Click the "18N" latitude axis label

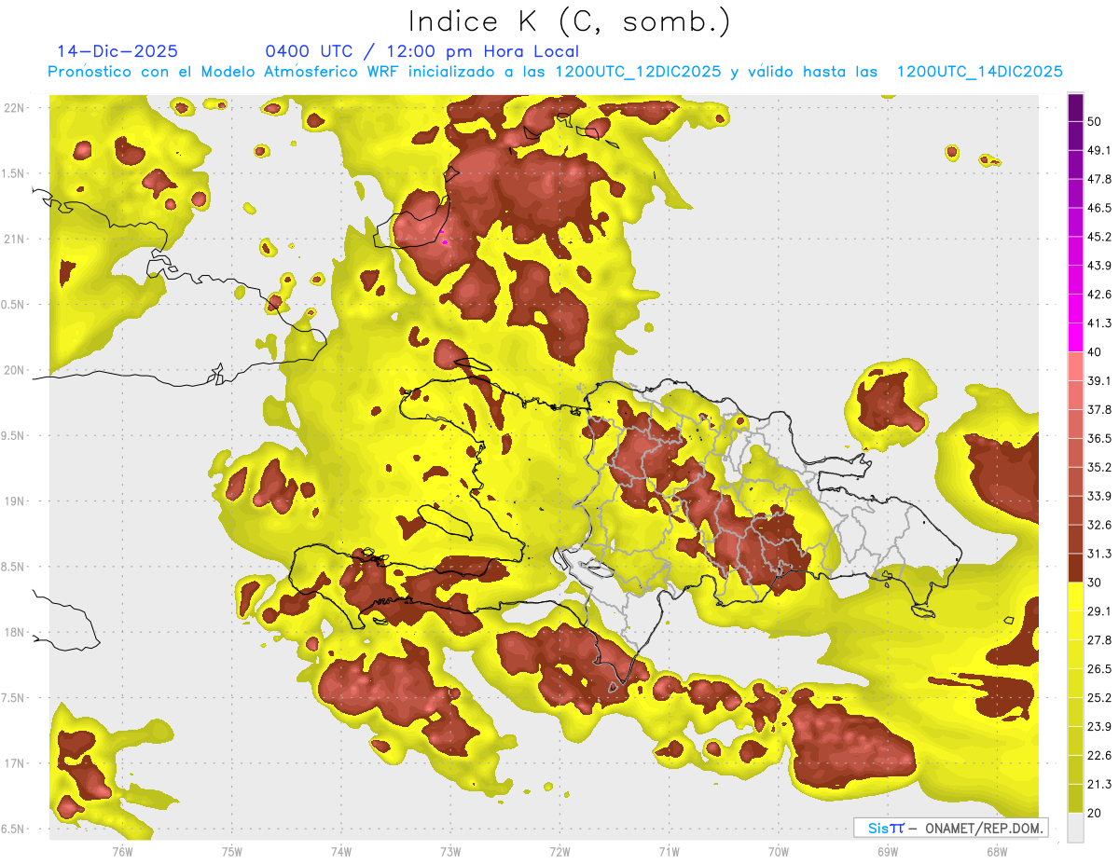pos(14,633)
